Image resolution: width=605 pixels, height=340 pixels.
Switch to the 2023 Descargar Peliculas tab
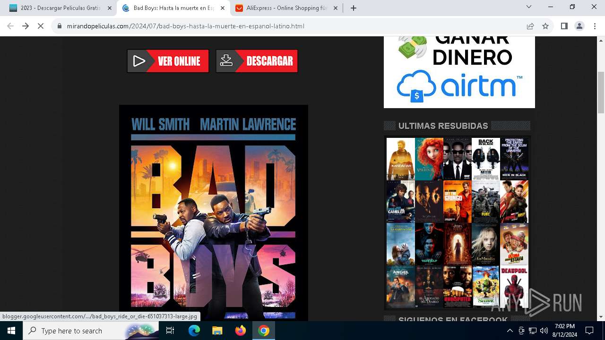tap(60, 8)
